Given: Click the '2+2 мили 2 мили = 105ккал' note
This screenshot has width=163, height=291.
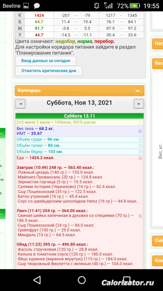Looking at the screenshot, I should click(x=56, y=122).
